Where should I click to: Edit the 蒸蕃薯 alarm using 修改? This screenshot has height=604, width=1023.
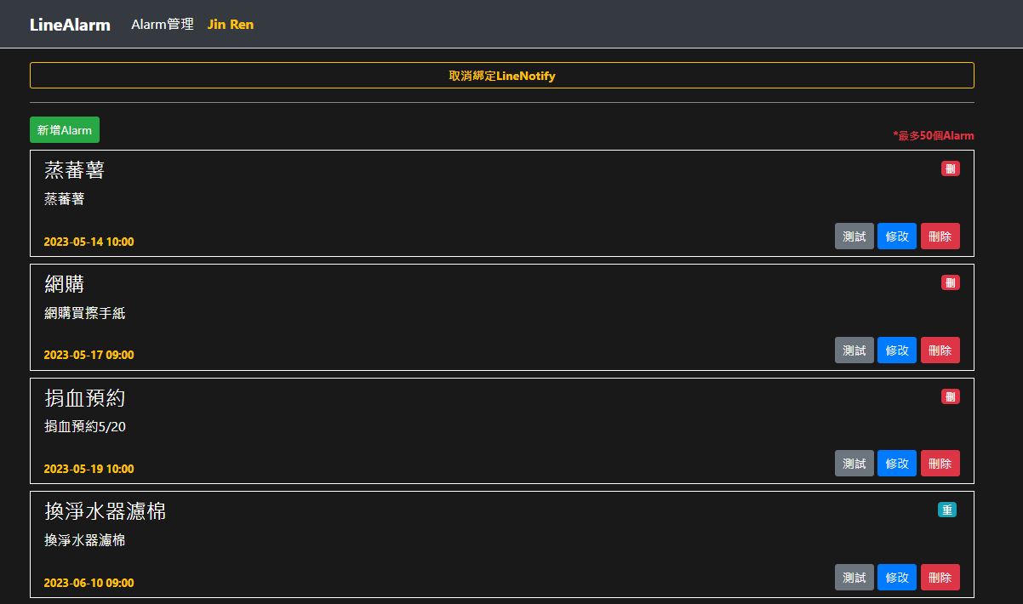coord(897,236)
